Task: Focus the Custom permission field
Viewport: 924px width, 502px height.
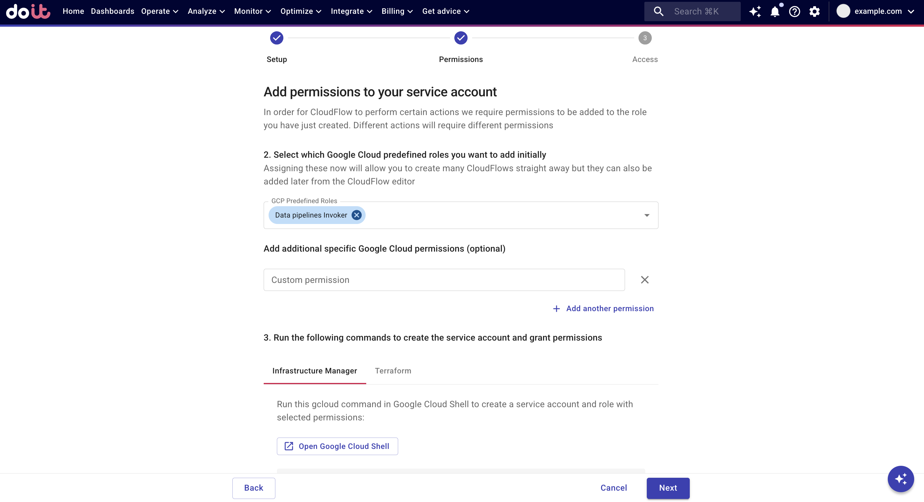Action: point(444,280)
